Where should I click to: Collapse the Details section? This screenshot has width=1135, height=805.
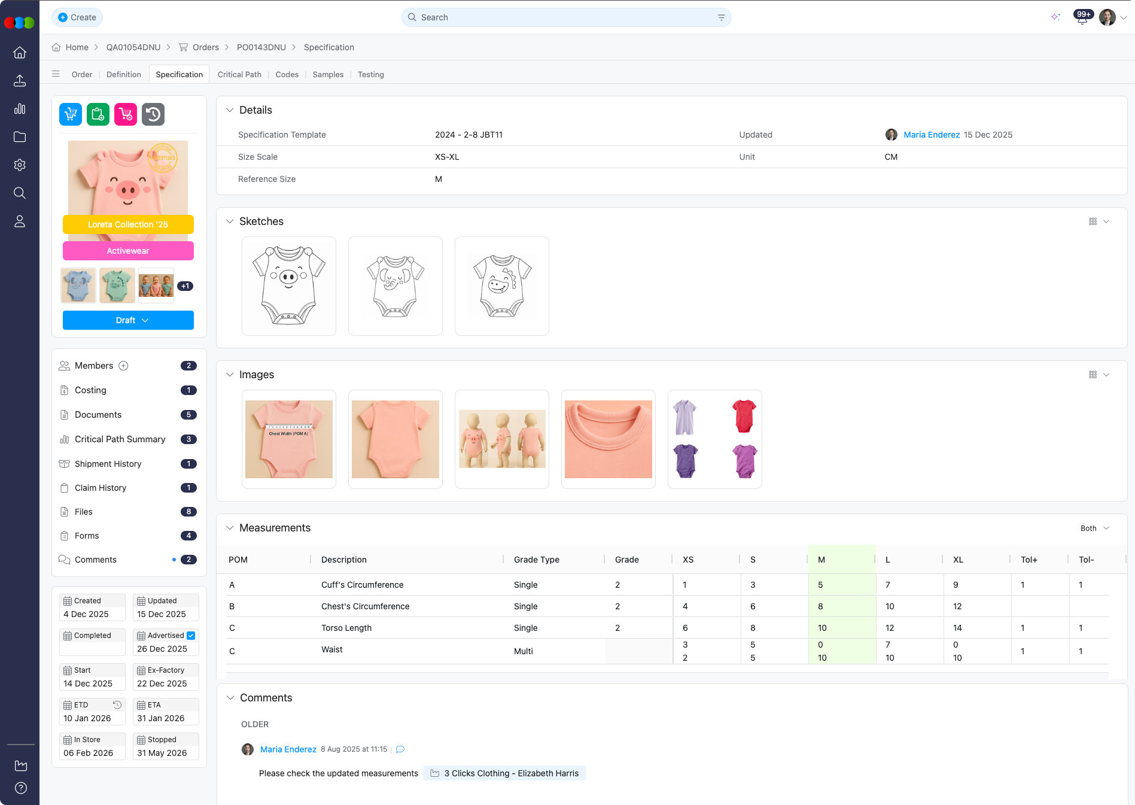(x=230, y=110)
